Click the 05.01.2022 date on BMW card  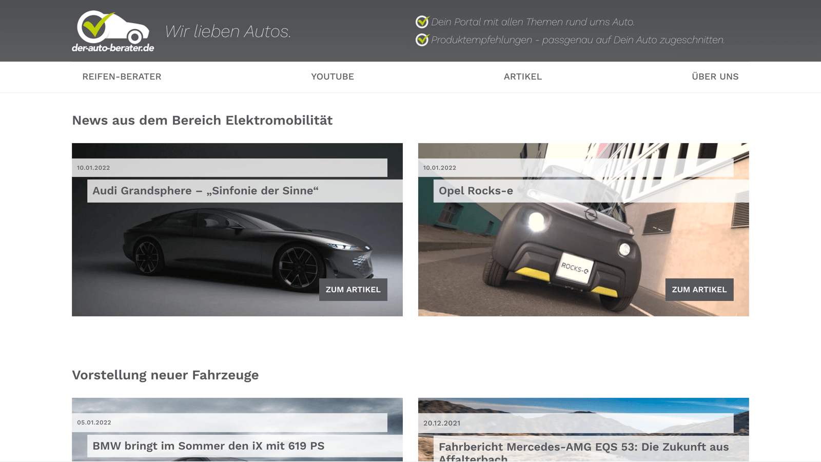(x=94, y=423)
